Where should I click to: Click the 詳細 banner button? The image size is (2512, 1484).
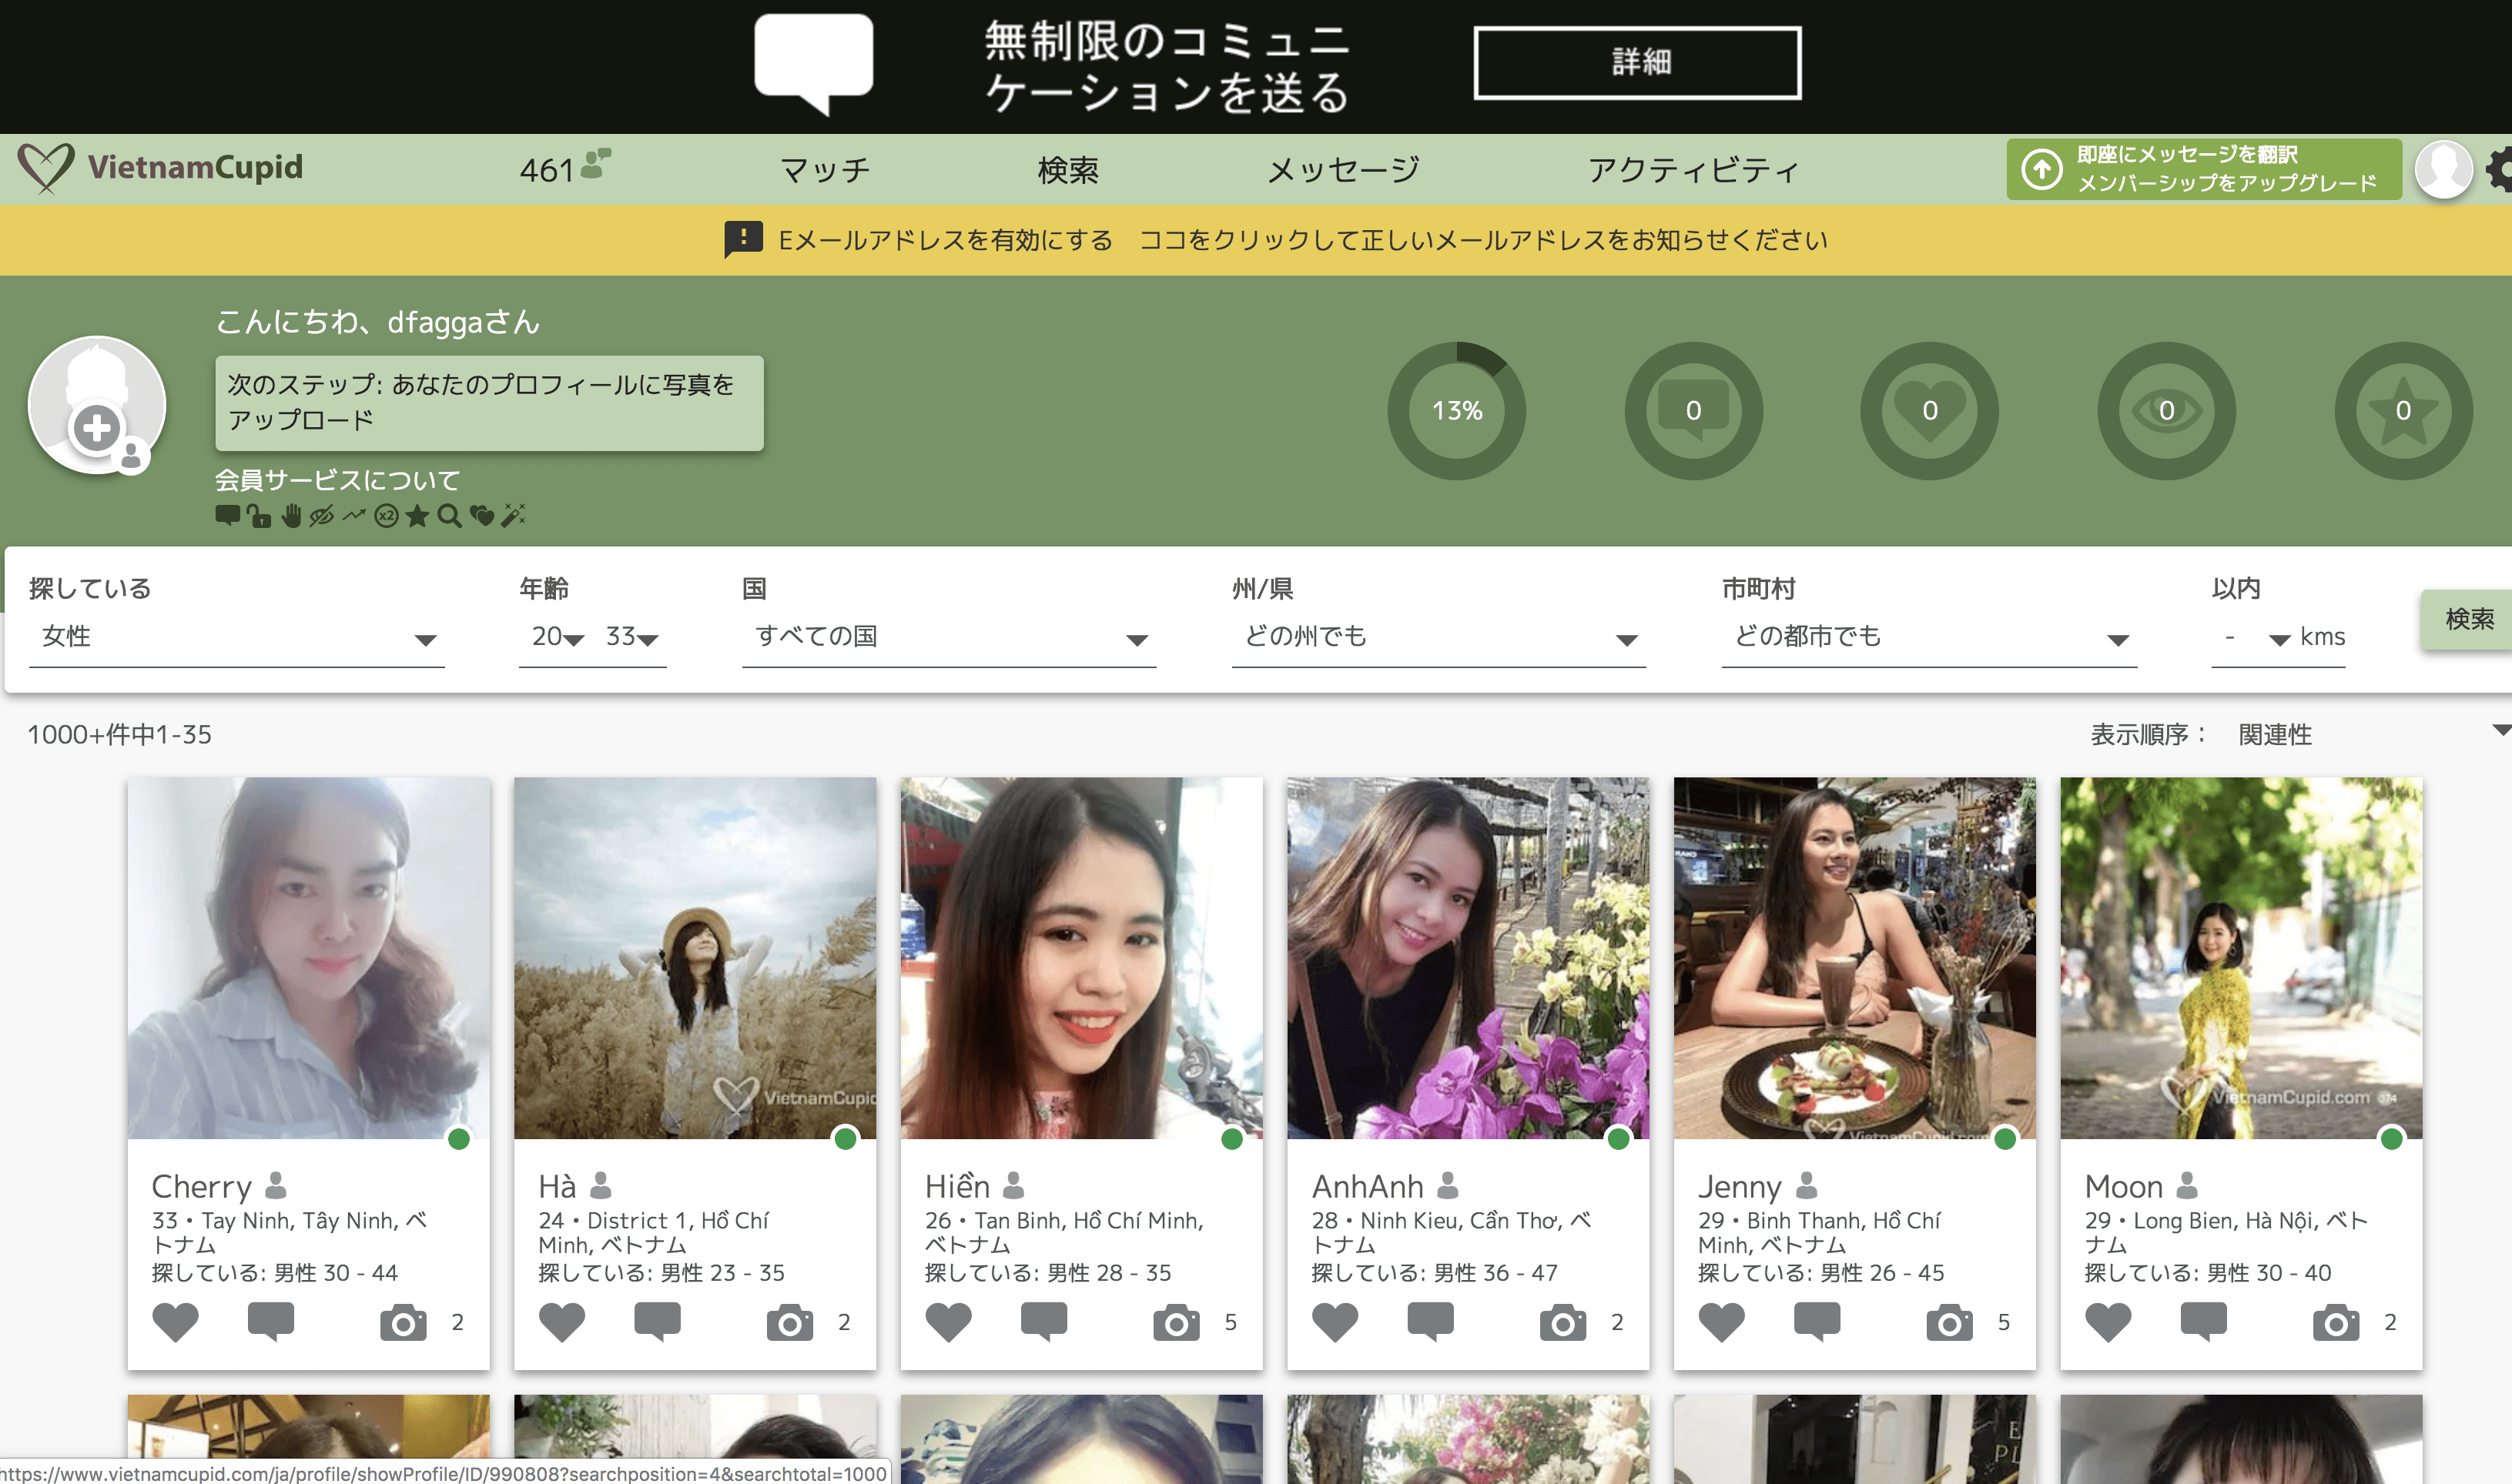1636,62
